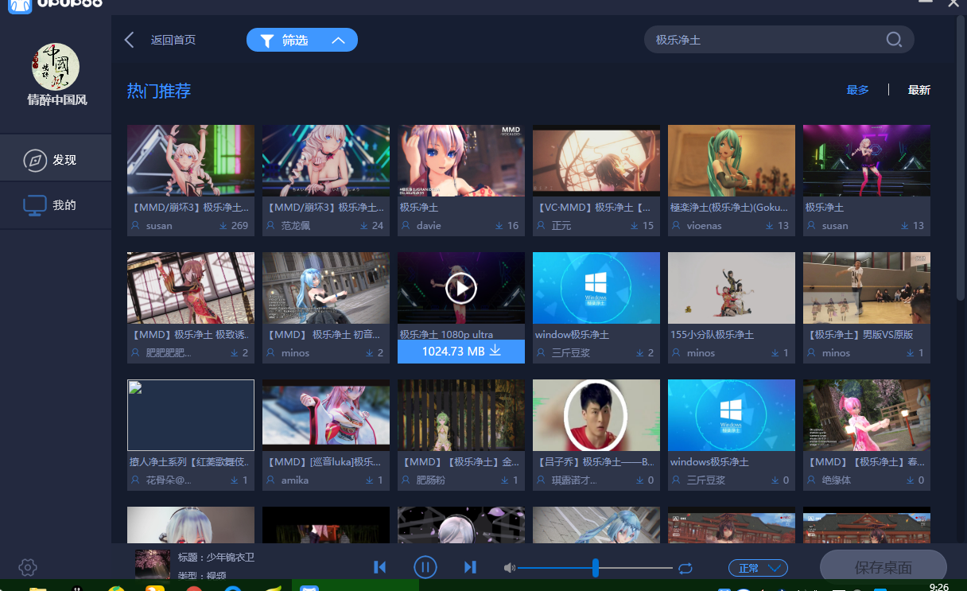Viewport: 967px width, 591px height.
Task: Adjust the volume slider
Action: [595, 567]
